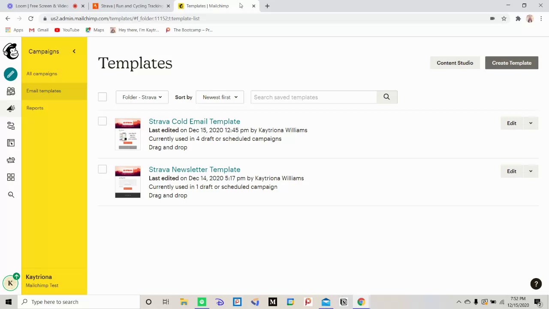Image resolution: width=549 pixels, height=309 pixels.
Task: Click the Mailchimp Freddie logo
Action: pos(11,51)
